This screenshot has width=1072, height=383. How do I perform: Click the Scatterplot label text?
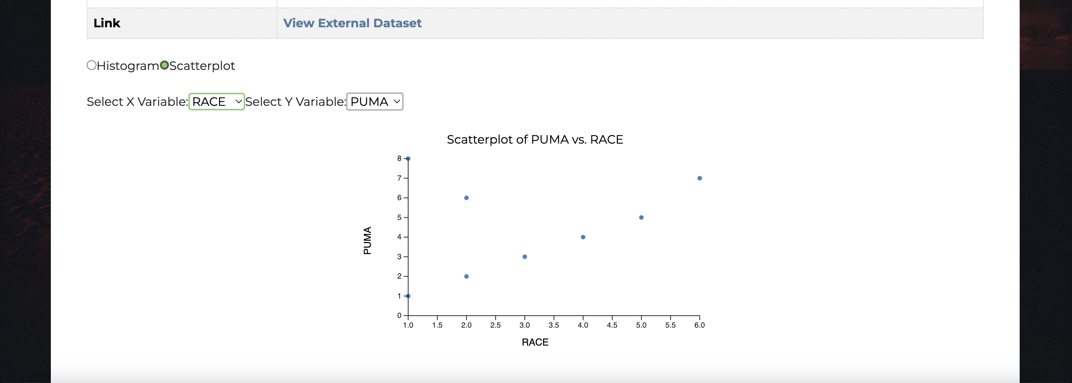[202, 66]
